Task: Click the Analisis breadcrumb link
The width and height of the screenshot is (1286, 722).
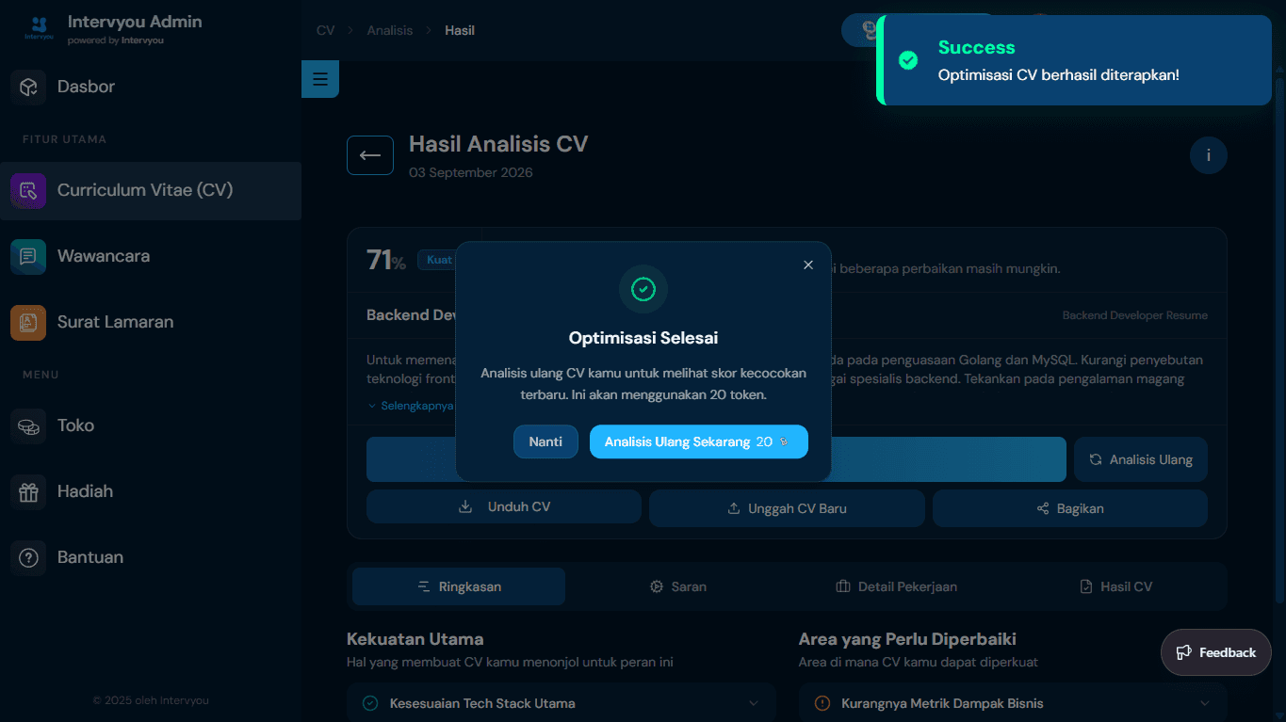Action: tap(390, 30)
